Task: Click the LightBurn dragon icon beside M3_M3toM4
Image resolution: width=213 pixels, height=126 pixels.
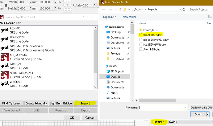Action: (x=5, y=57)
